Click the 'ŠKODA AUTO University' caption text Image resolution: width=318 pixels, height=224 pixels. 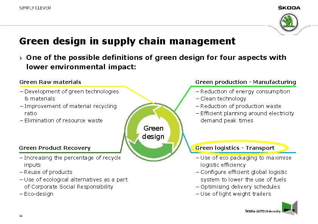pyautogui.click(x=263, y=211)
